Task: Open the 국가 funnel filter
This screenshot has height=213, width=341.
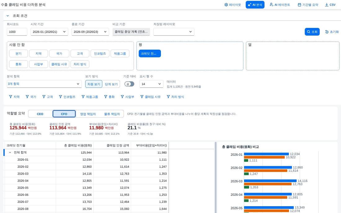Action: 31,97
